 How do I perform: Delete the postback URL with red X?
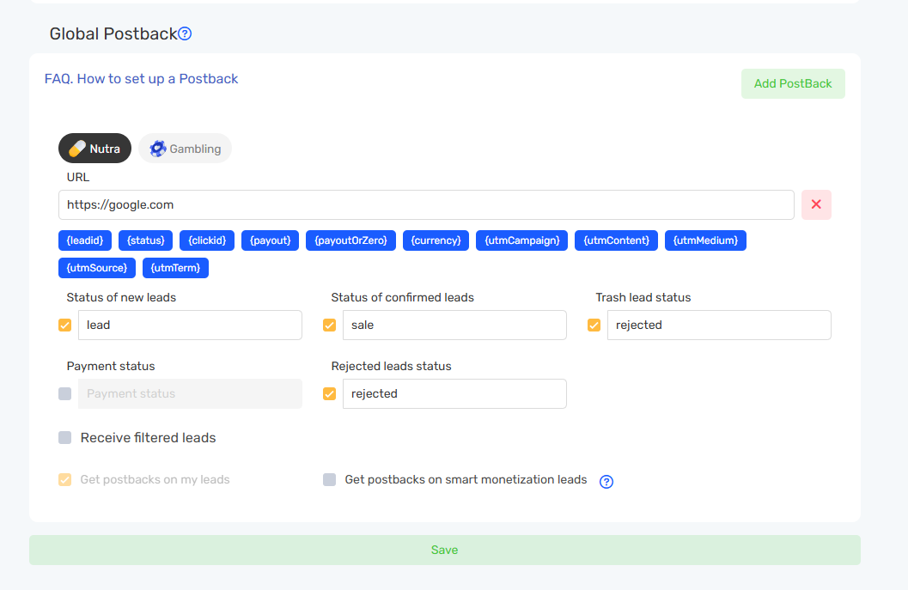(816, 204)
